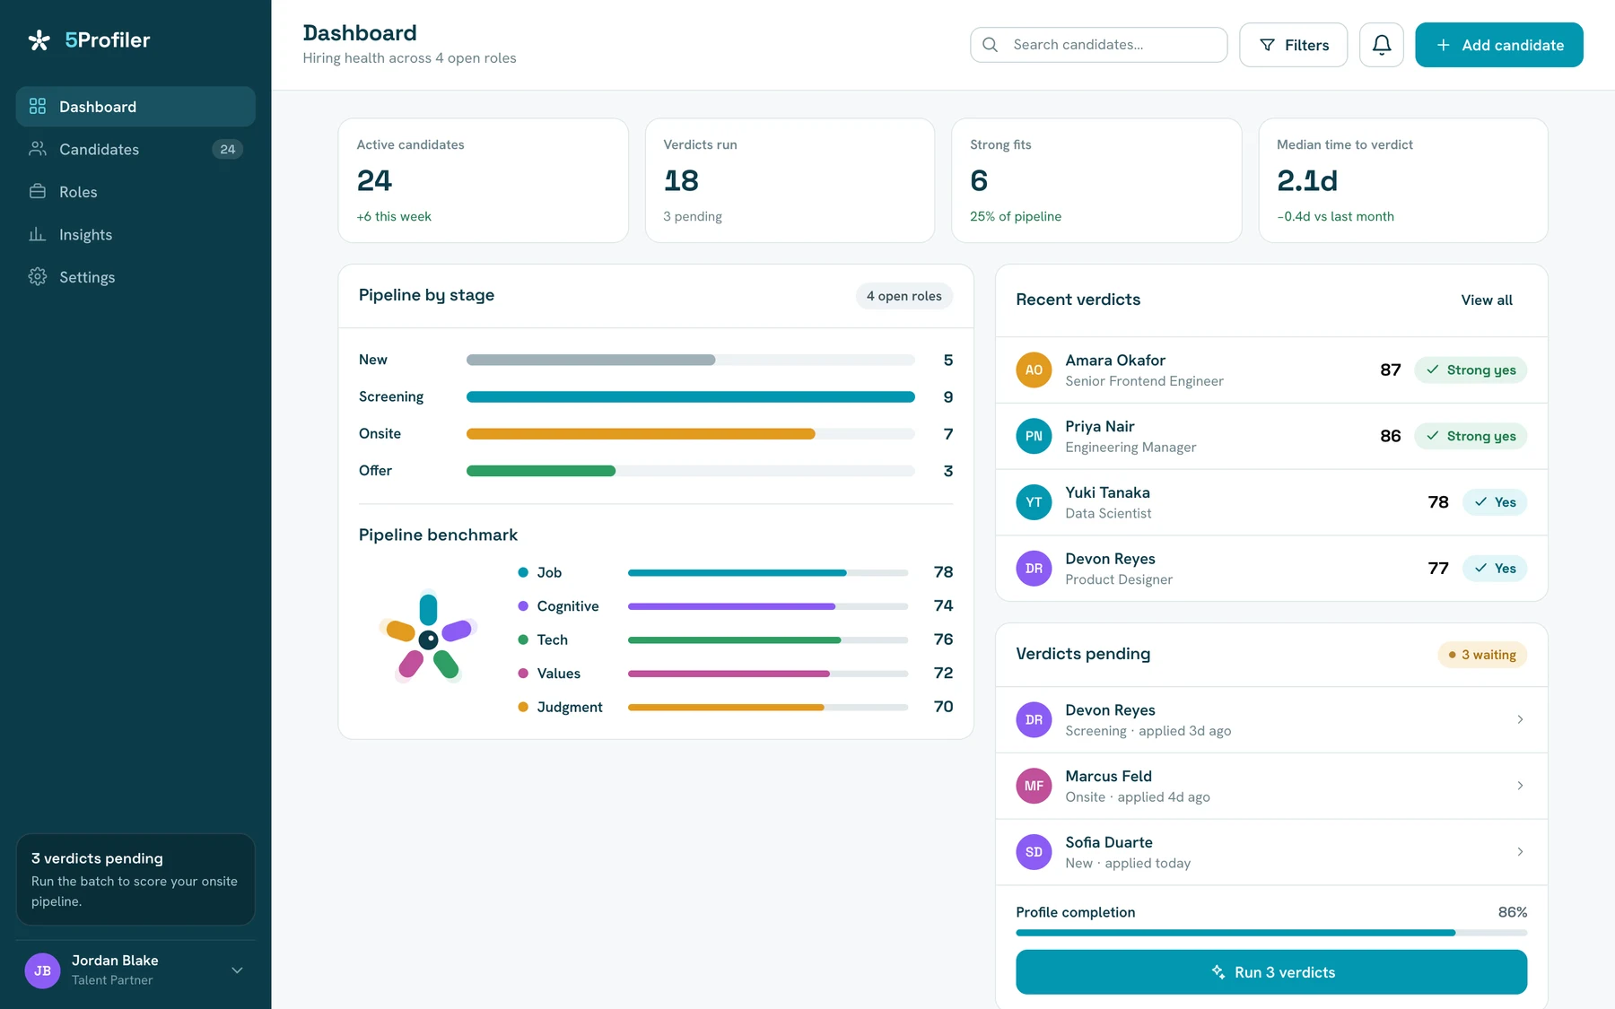
Task: Click the Offer stage bar
Action: click(x=691, y=471)
